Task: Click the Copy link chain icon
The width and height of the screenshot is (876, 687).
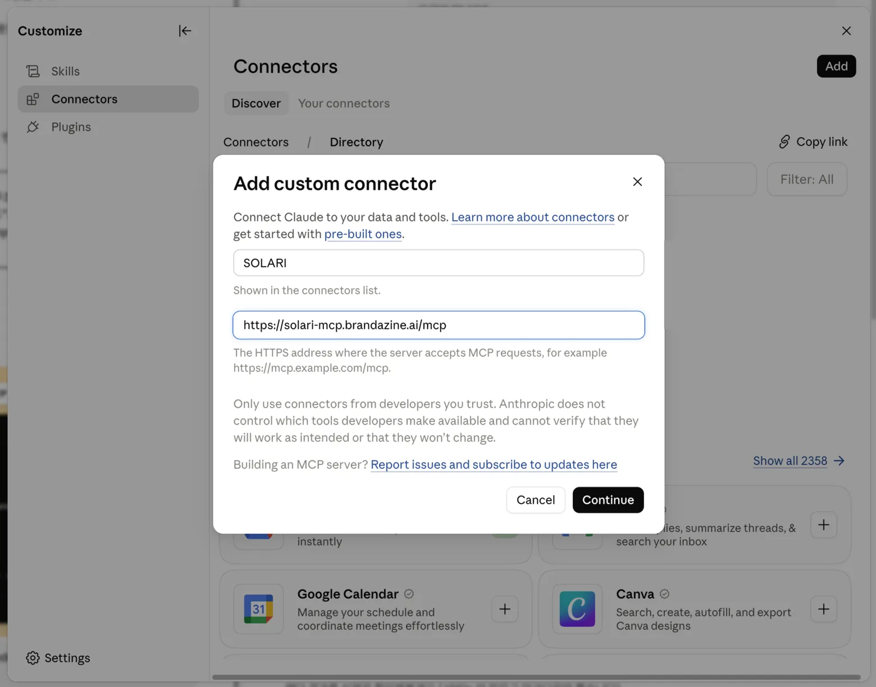Action: click(784, 142)
